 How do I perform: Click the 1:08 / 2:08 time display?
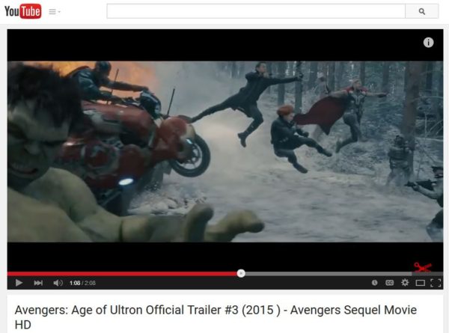coord(82,283)
